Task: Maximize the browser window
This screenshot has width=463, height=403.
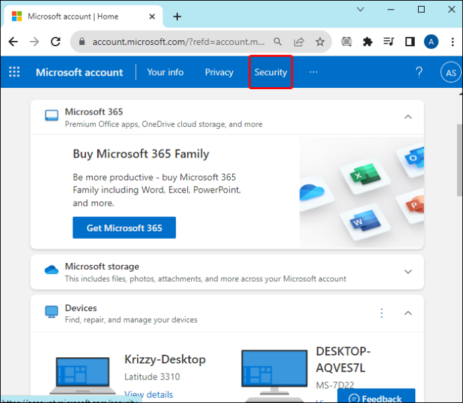Action: point(421,9)
